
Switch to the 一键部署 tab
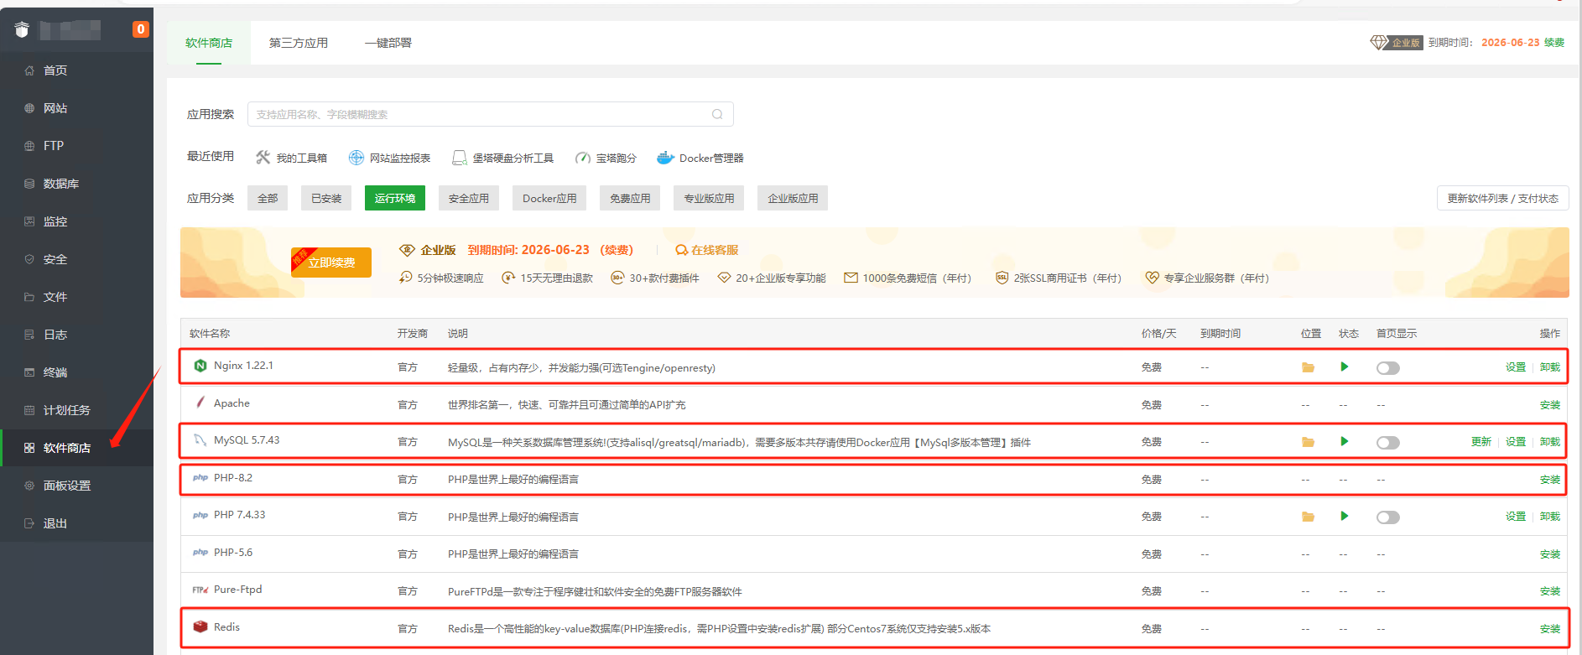(388, 43)
